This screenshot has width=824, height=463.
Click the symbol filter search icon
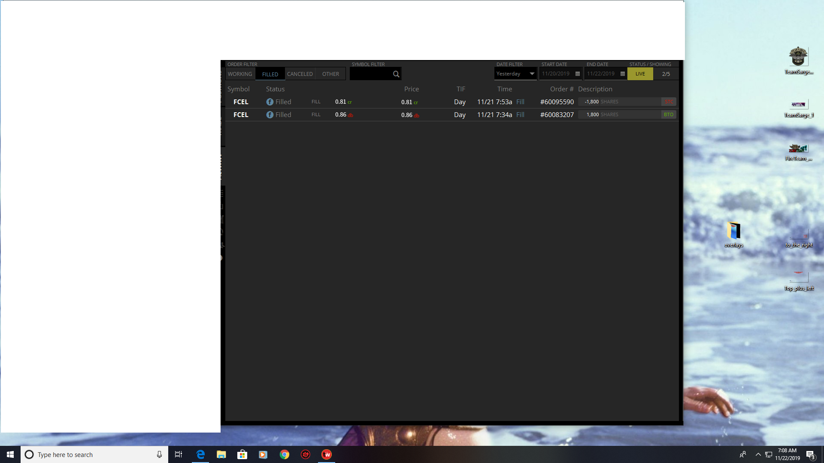(x=396, y=74)
